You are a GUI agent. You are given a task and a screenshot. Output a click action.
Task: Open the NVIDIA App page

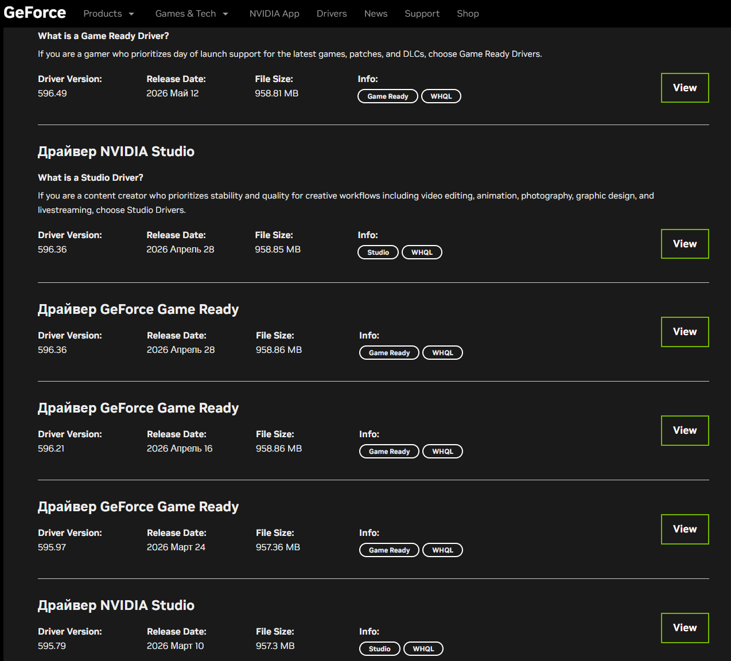point(274,13)
